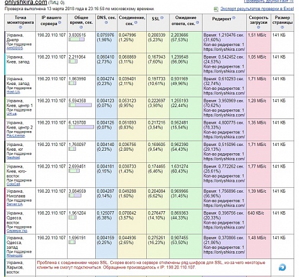Click help icon beside Соединение, сек. header
The height and width of the screenshot is (277, 299).
136,23
